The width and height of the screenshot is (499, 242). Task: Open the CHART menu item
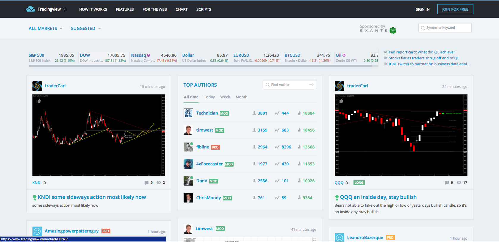pyautogui.click(x=182, y=10)
